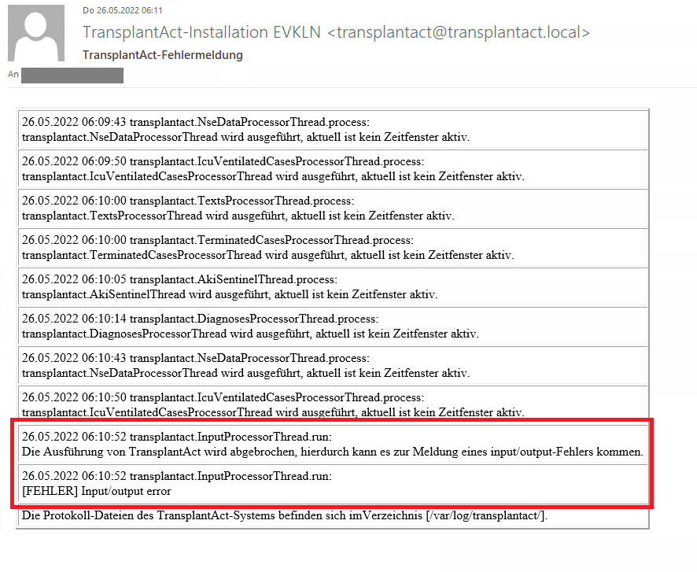The height and width of the screenshot is (572, 697).
Task: Click the TextsProcessorThread log entry
Action: (238, 209)
